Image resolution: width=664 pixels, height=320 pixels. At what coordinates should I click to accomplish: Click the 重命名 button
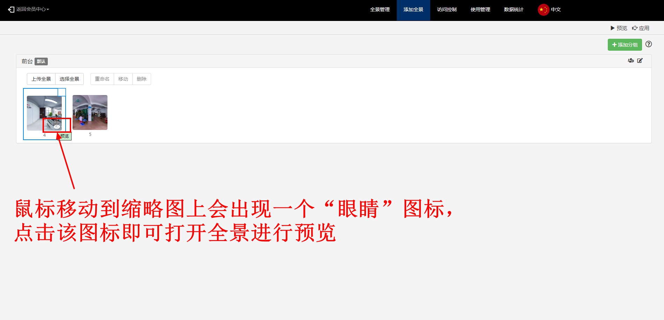tap(102, 79)
